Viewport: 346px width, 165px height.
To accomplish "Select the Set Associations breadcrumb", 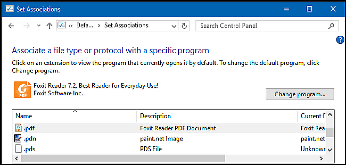I will (126, 26).
